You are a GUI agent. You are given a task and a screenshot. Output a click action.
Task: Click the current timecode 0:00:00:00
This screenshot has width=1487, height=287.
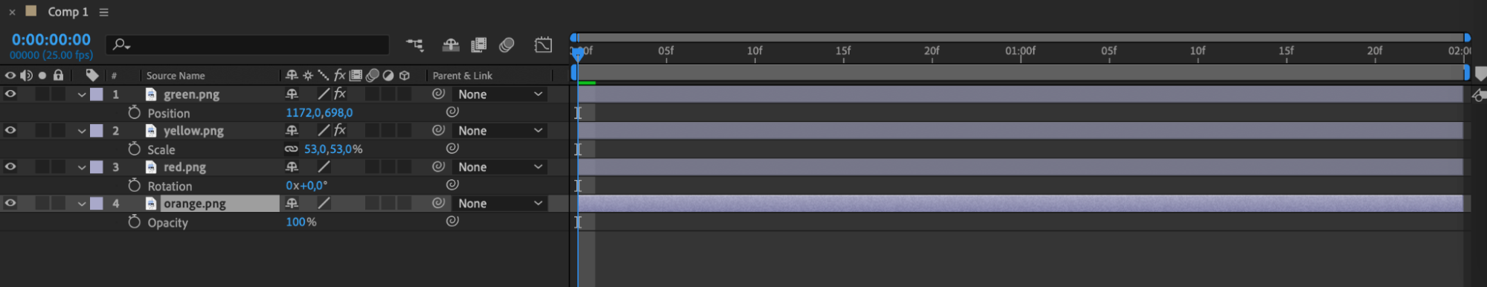pos(51,39)
